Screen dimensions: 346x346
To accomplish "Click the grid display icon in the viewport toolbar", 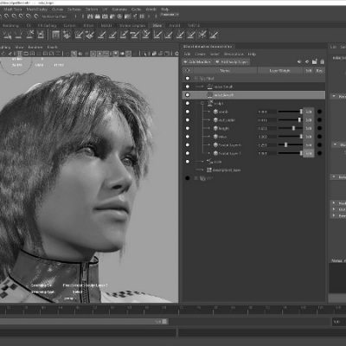I will click(x=19, y=54).
